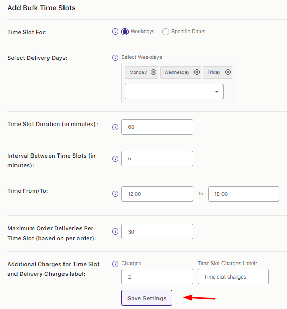Viewport: 287px width, 309px height.
Task: Remove the Wednesday weekday tag
Action: (197, 72)
